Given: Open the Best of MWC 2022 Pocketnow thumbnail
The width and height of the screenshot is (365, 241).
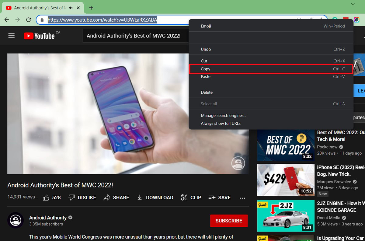Looking at the screenshot, I should coord(286,145).
